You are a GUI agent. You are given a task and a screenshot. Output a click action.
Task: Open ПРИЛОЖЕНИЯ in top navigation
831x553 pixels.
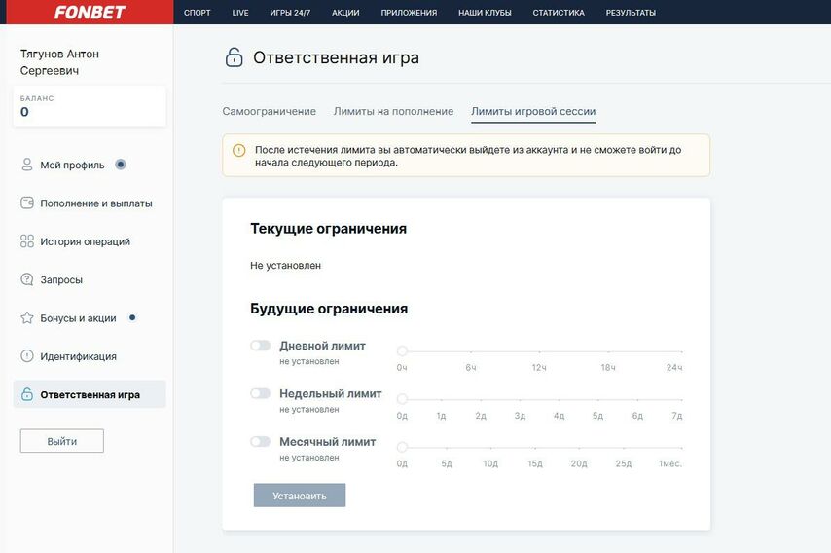pos(409,13)
